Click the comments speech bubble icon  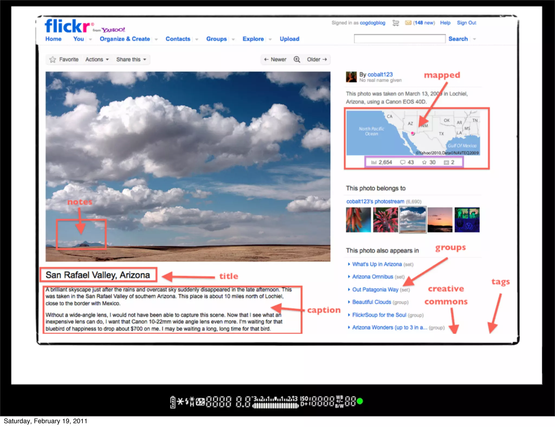(403, 162)
